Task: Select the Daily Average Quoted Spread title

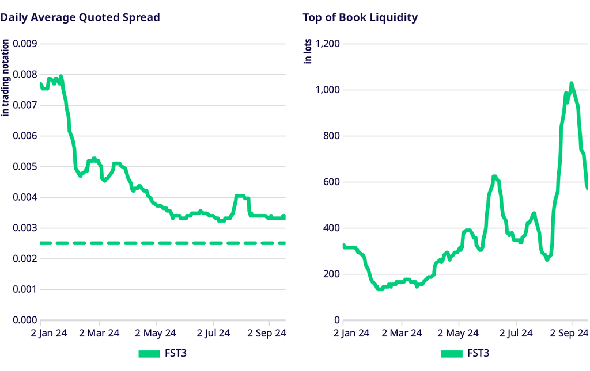Action: [80, 17]
